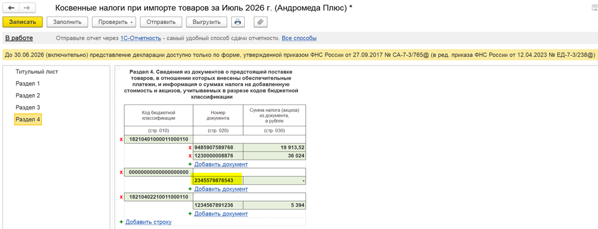598x229 pixels.
Task: Open the 1С-Отчетность link
Action: tap(140, 38)
